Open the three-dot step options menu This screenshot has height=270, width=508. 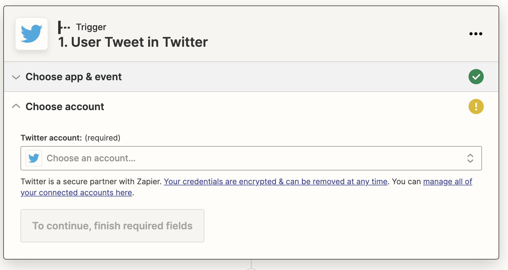pyautogui.click(x=476, y=34)
